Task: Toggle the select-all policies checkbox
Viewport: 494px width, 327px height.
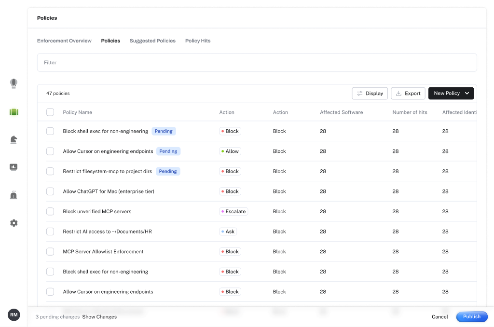Action: [x=50, y=112]
